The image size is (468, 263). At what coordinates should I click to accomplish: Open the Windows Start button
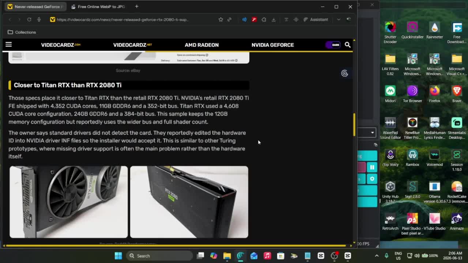tap(118, 256)
